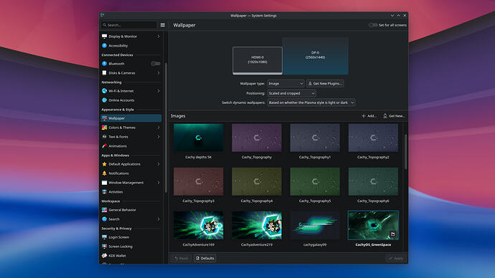Click the Default Applications star icon
Viewport: 495px width, 278px height.
tap(104, 164)
